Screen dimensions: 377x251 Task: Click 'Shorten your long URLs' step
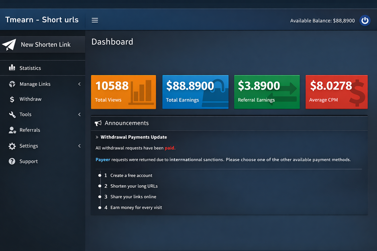134,186
